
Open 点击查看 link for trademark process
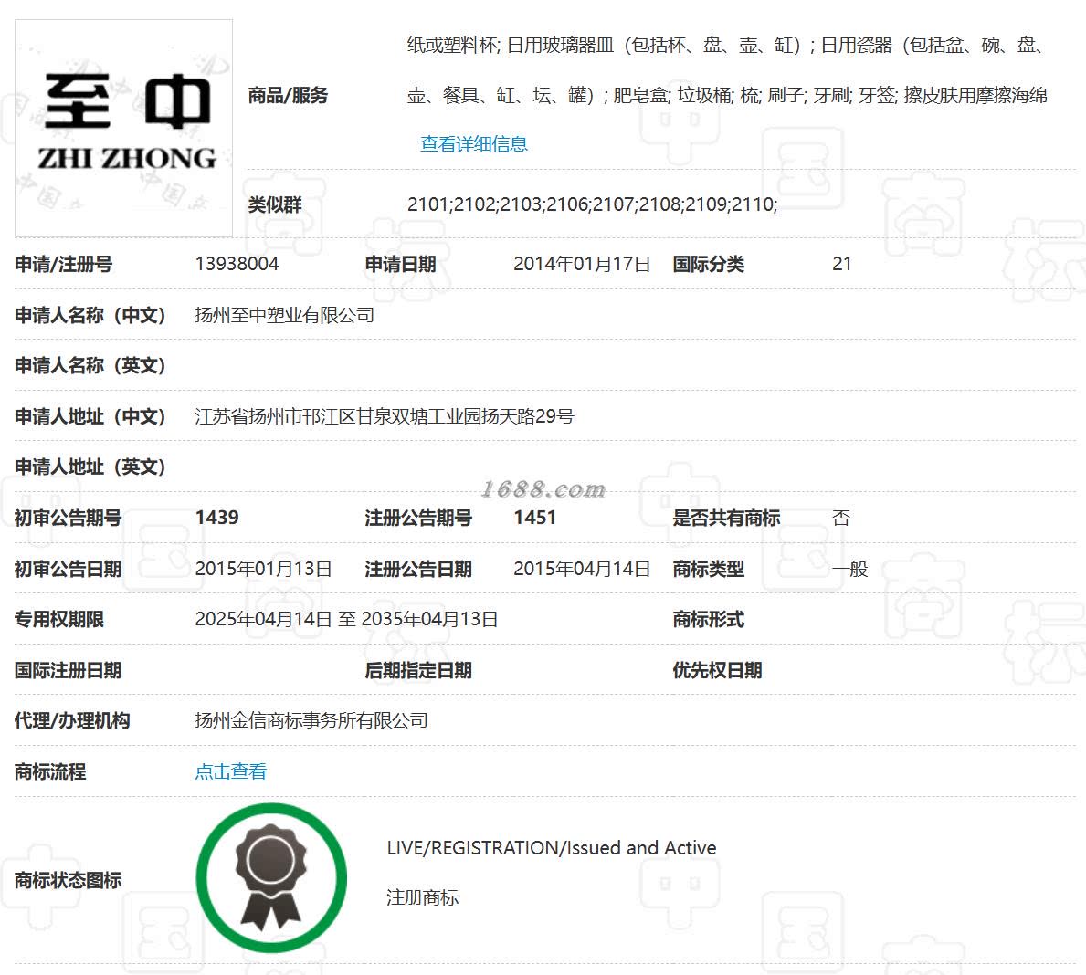point(231,771)
